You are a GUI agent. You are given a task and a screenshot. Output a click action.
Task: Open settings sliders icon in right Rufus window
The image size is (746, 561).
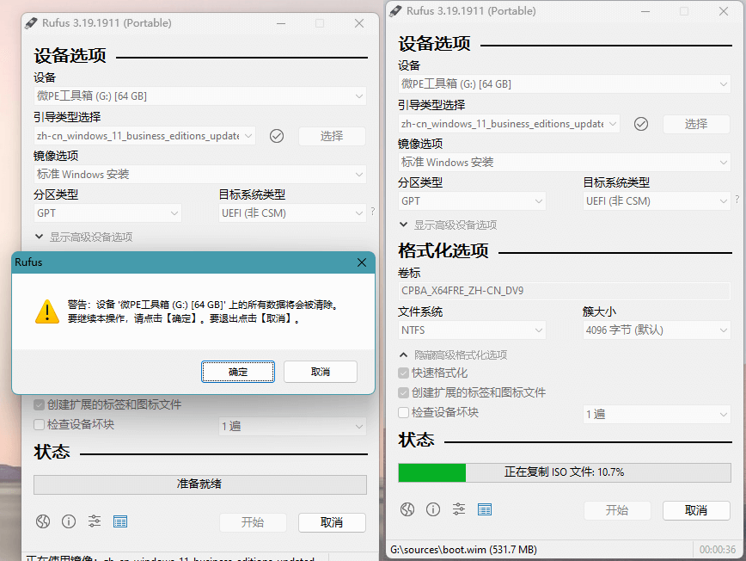(x=459, y=510)
